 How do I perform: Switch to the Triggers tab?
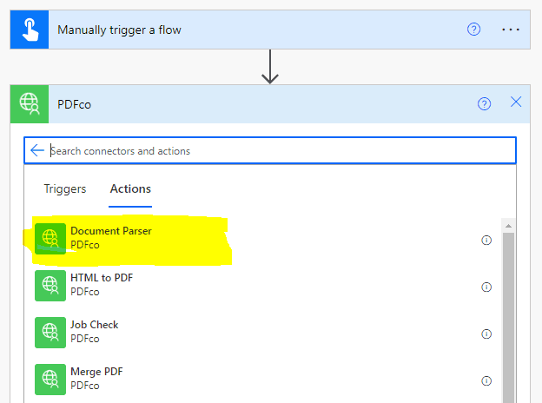(x=65, y=189)
